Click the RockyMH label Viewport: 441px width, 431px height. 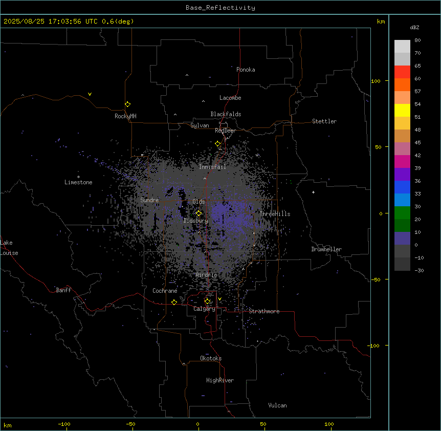click(x=125, y=116)
